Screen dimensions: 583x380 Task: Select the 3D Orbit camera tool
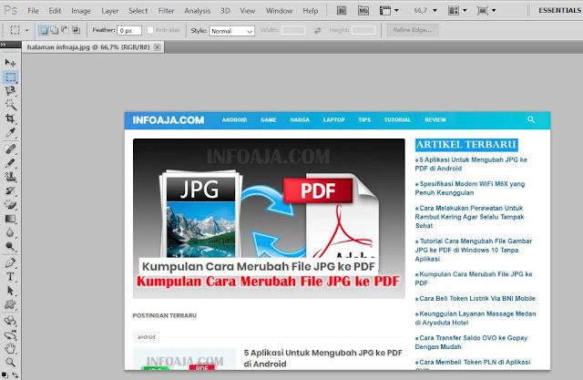[10, 335]
